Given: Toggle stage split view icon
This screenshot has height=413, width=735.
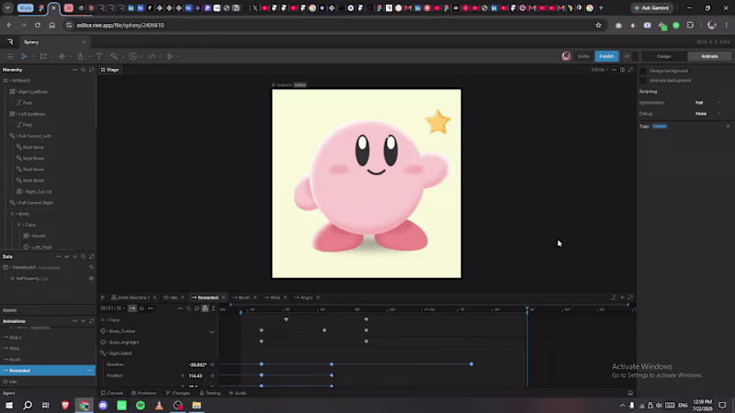Looking at the screenshot, I should pos(622,70).
